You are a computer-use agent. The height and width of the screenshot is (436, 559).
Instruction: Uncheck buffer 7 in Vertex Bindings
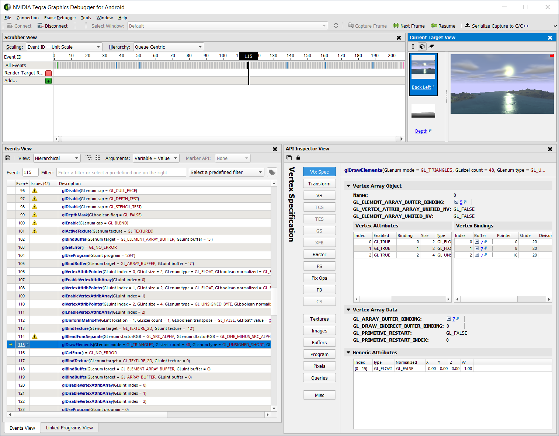tap(478, 241)
